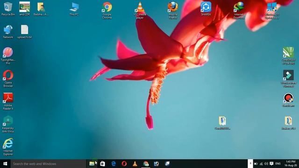Launch Mozilla Firefox desktop shortcut
The width and height of the screenshot is (299, 168).
(x=173, y=10)
